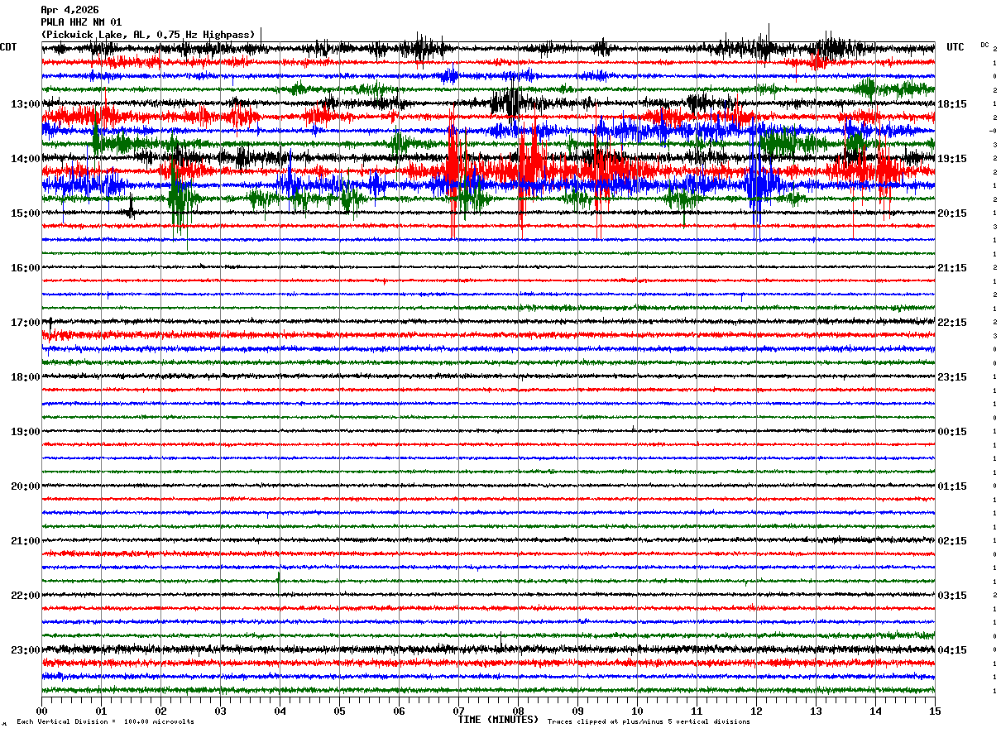Click minute tick '09' on the time axis
The width and height of the screenshot is (1001, 733).
(x=577, y=711)
